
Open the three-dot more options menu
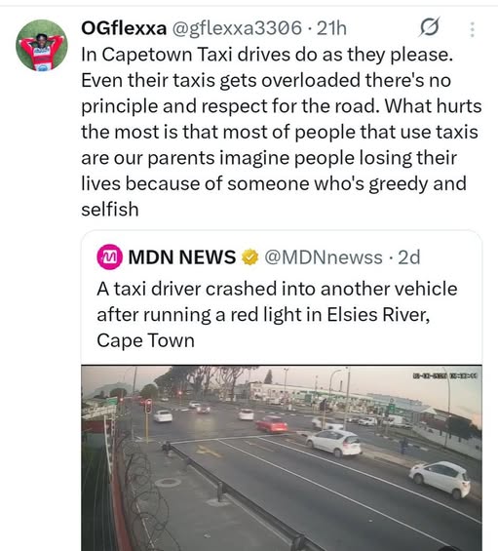pos(473,29)
